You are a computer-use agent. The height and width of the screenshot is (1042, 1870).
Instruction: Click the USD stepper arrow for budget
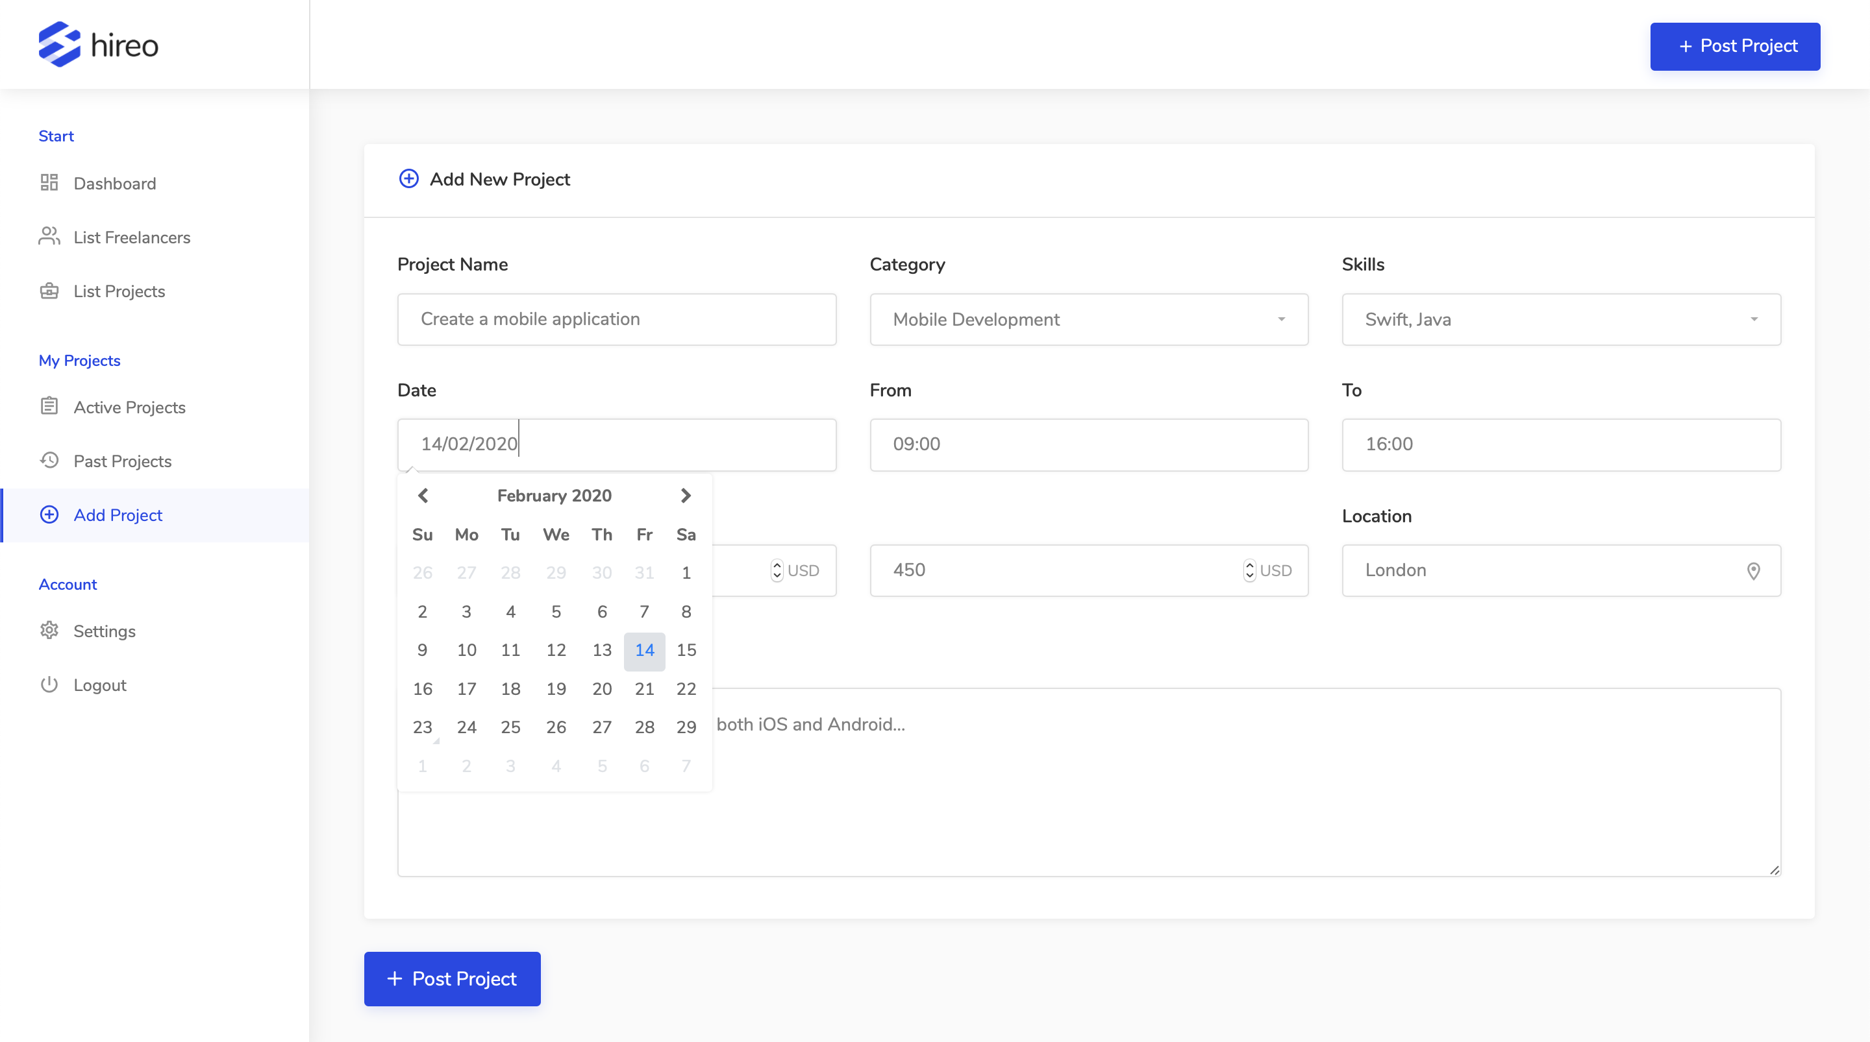777,568
